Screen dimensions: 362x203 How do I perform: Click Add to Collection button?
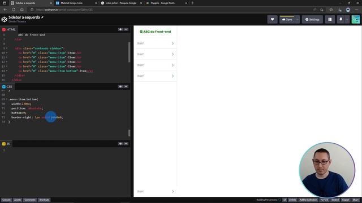point(308,200)
